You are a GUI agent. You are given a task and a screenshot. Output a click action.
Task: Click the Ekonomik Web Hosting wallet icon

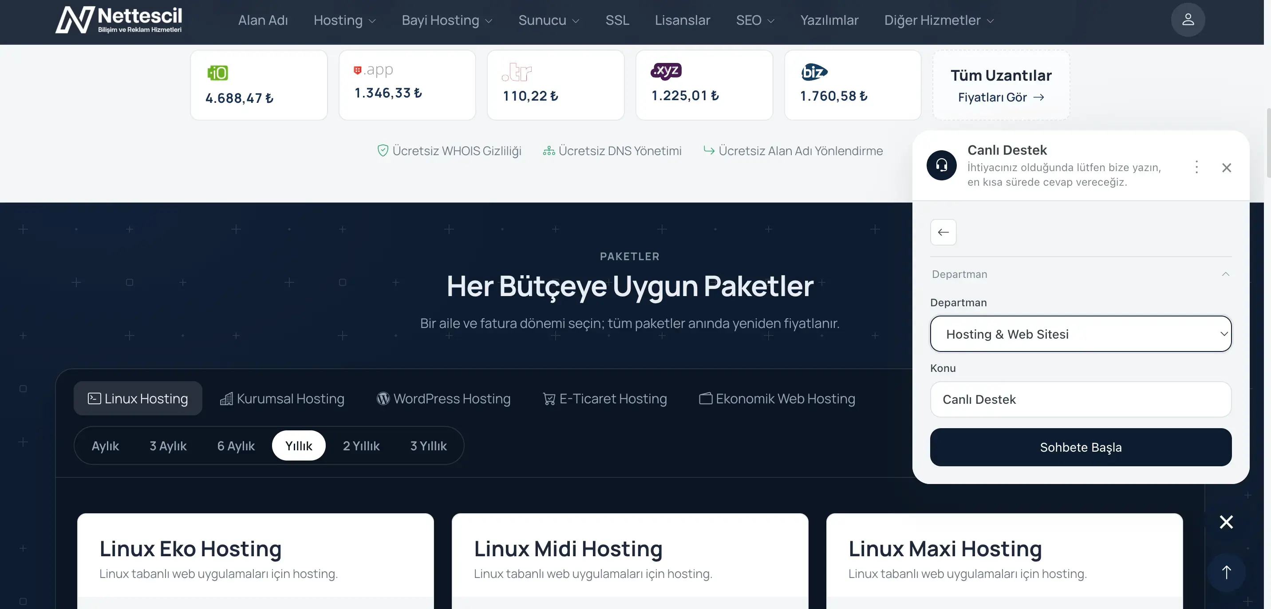[x=706, y=398]
